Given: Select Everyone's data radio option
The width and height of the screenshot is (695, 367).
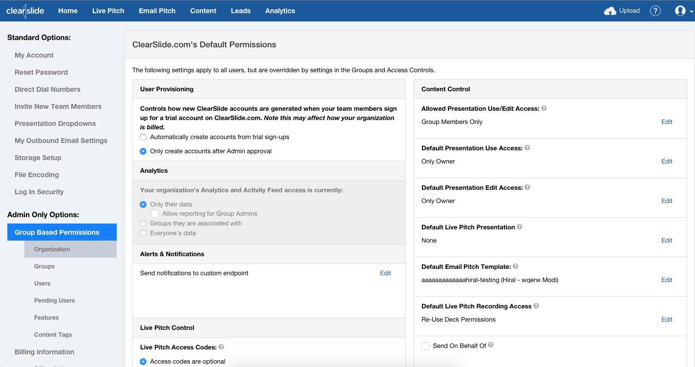Looking at the screenshot, I should (x=143, y=233).
